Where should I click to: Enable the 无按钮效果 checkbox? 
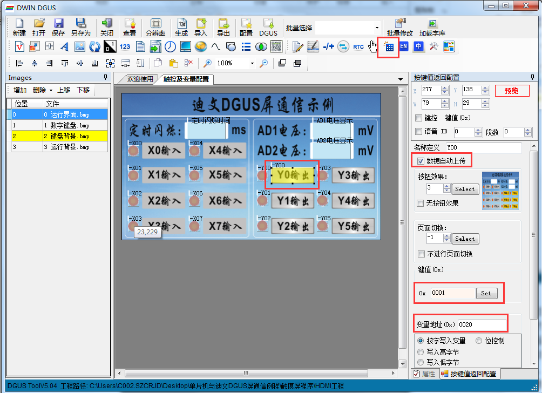coord(421,203)
